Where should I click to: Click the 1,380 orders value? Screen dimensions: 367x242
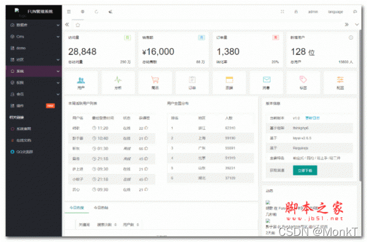228,52
